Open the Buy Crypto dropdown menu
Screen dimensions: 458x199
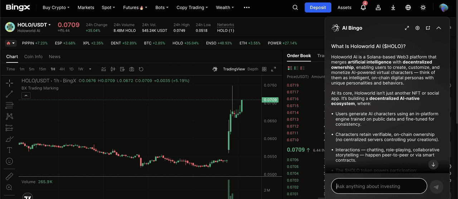tap(56, 8)
